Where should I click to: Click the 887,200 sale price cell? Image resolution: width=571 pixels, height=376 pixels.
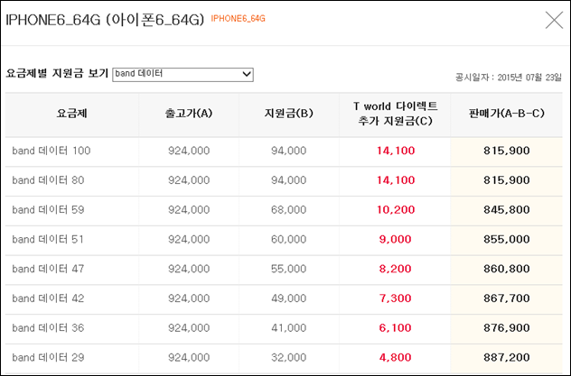click(507, 358)
